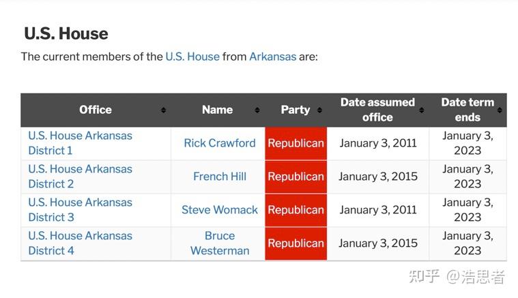Open the U.S. House link in intro
Screen dimensions: 518x298
coord(192,57)
